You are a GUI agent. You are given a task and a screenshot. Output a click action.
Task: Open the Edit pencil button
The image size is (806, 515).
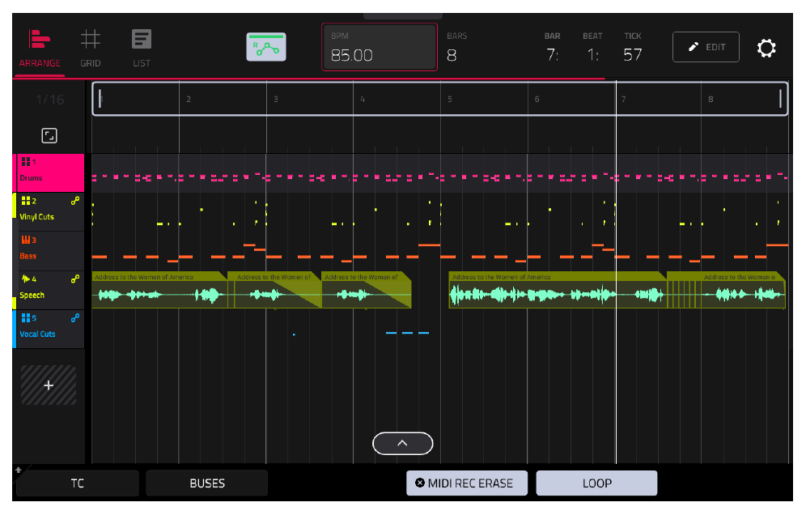pos(706,47)
